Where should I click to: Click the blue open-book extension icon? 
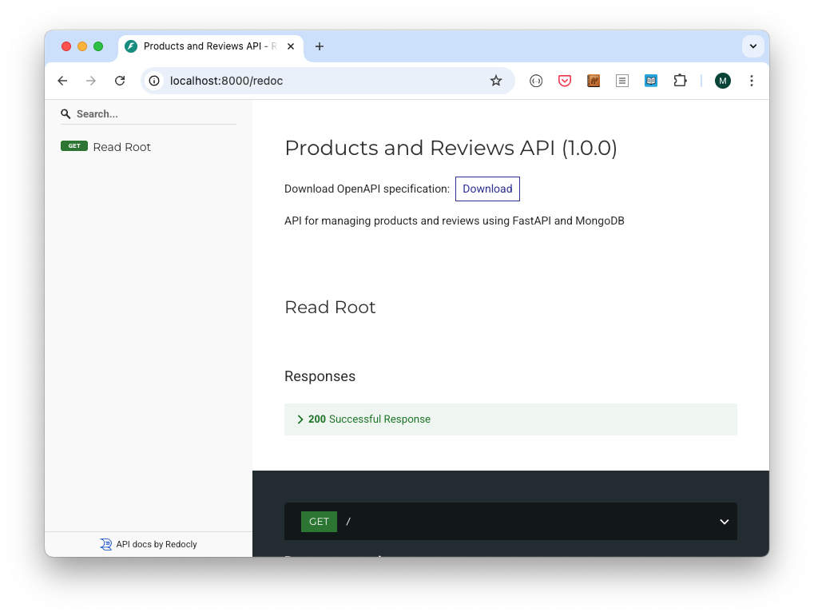click(x=651, y=81)
